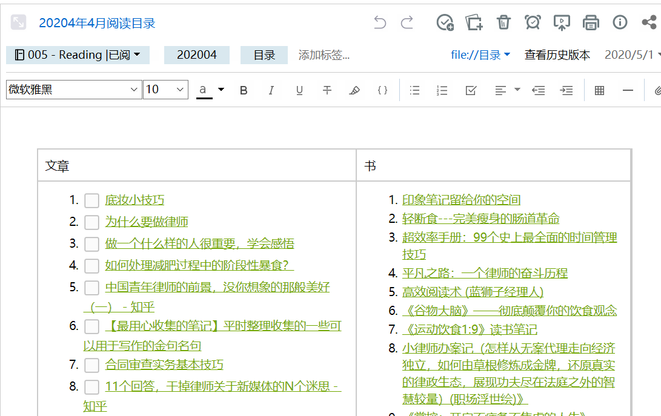Image resolution: width=661 pixels, height=416 pixels.
Task: Open the reminder alarm clock icon
Action: click(533, 22)
